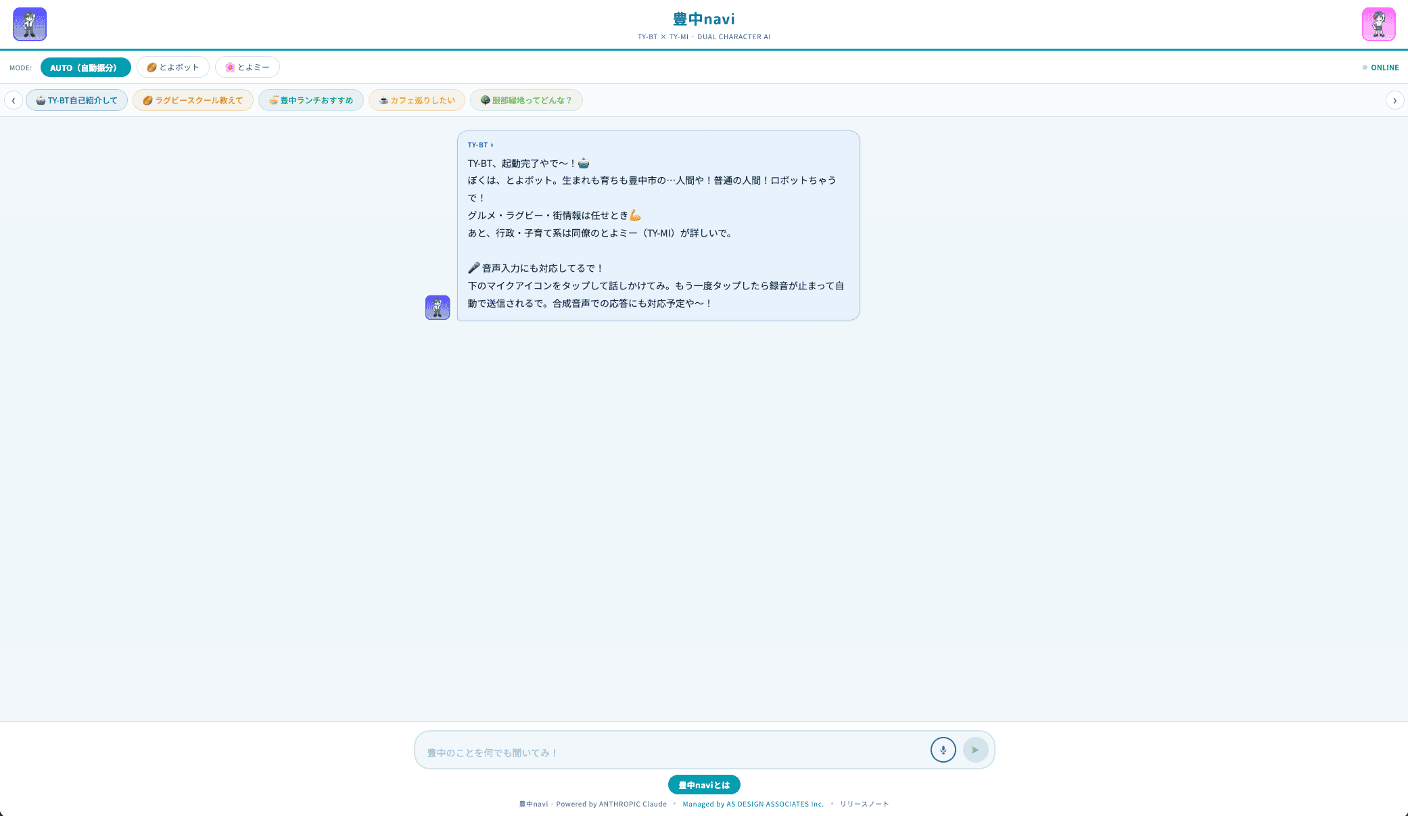Choose the ラグビースクール教えて suggestion chip
Image resolution: width=1408 pixels, height=816 pixels.
coord(193,101)
